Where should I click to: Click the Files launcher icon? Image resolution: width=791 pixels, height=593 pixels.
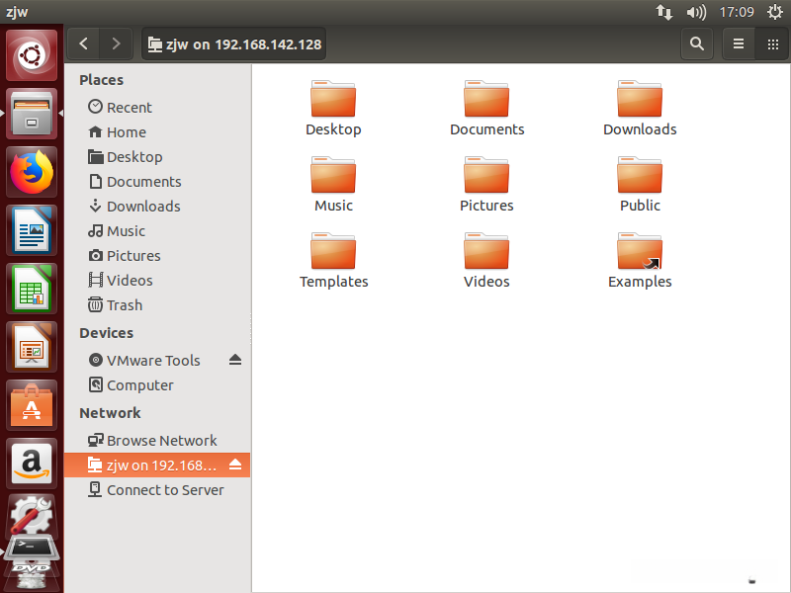(x=32, y=114)
